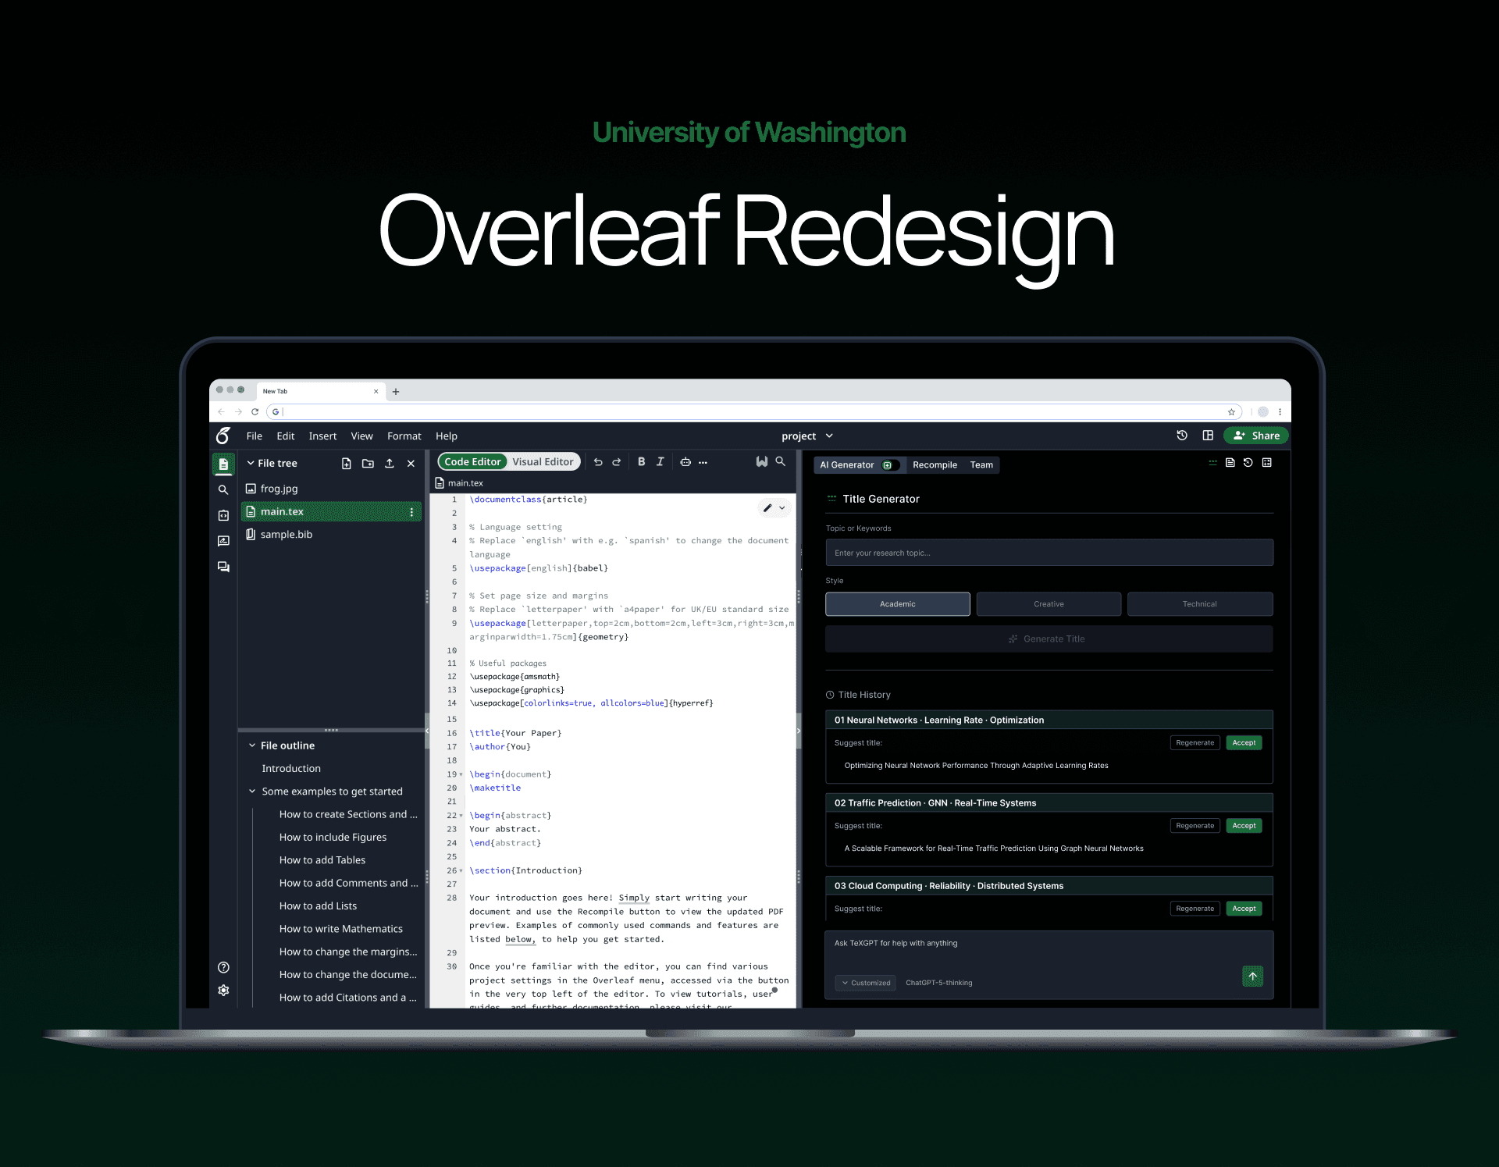Open the AI robot icon in editor toolbar
Screen dimensions: 1499x1167
(x=685, y=461)
